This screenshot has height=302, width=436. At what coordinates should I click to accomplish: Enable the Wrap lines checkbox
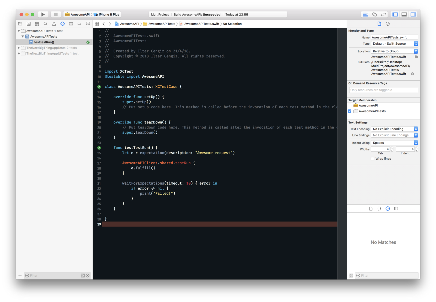click(x=373, y=158)
